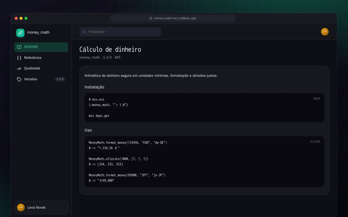
Task: Click the Uso heading
Action: tap(88, 130)
